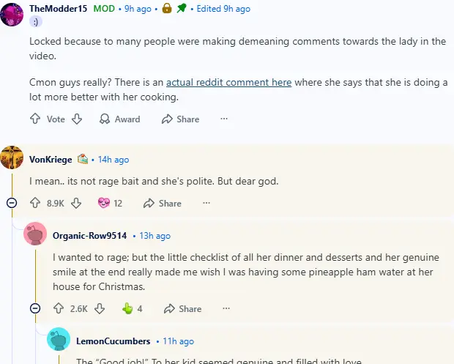454x364 pixels.
Task: Share TheModder15's moderator comment
Action: (180, 119)
